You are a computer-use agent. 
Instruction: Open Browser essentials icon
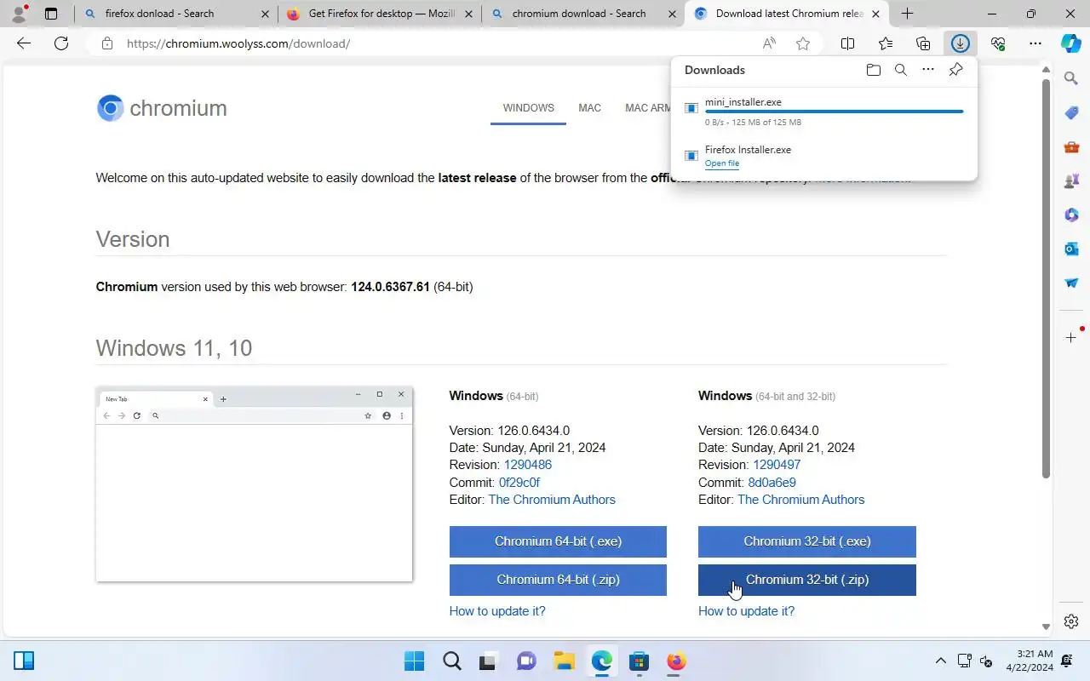pos(998,43)
